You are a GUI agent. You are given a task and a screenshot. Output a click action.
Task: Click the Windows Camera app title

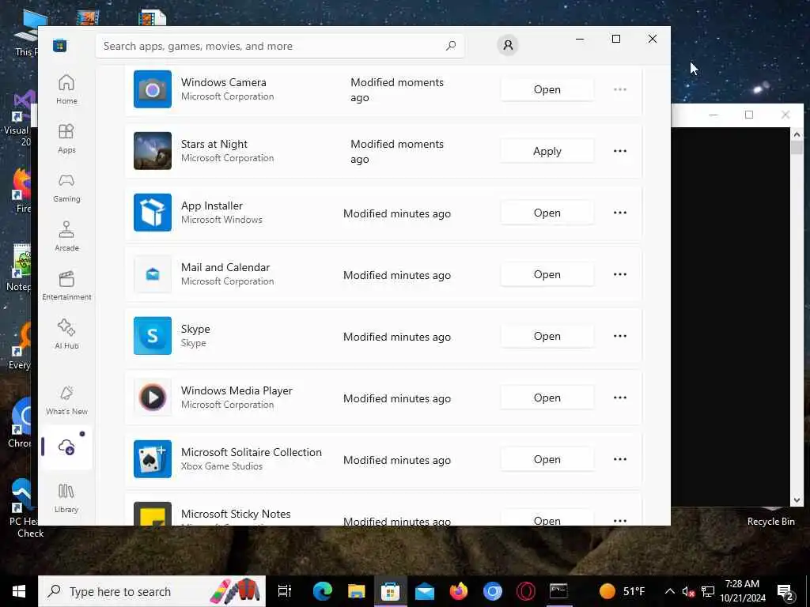[x=224, y=82]
